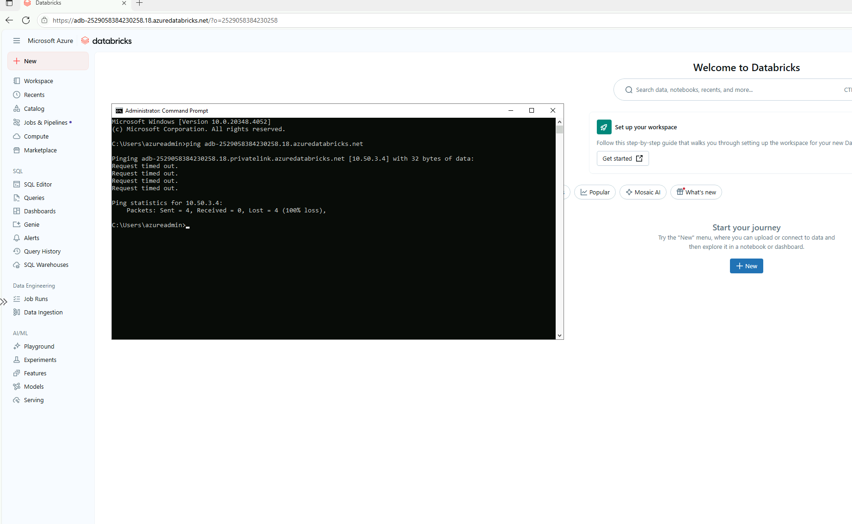Open the AI Playground
The width and height of the screenshot is (852, 524).
39,346
